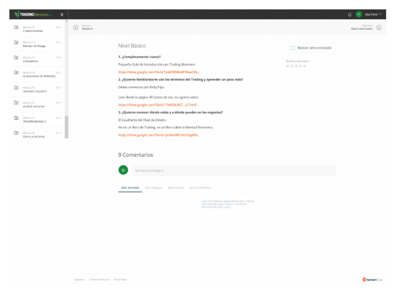395x294 pixels.
Task: Focus the comment input field
Action: click(x=234, y=171)
